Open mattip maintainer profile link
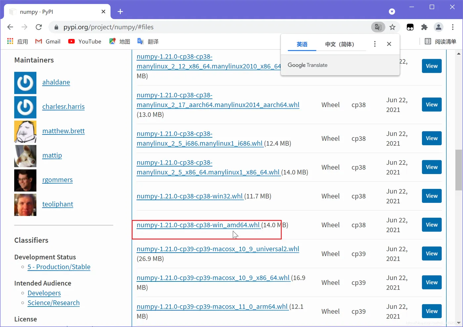 point(52,156)
